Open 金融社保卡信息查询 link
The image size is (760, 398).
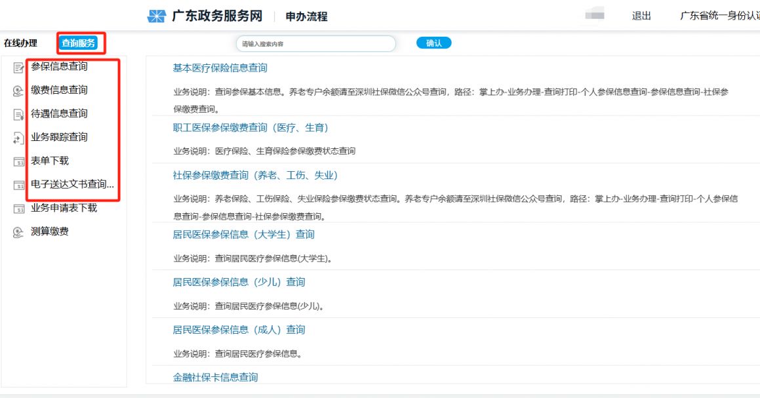pos(215,377)
